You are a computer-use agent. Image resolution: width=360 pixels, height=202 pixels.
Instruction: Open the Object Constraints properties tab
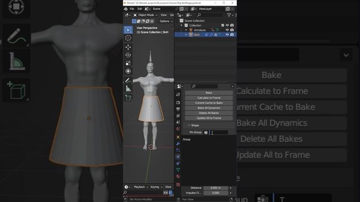(178, 163)
